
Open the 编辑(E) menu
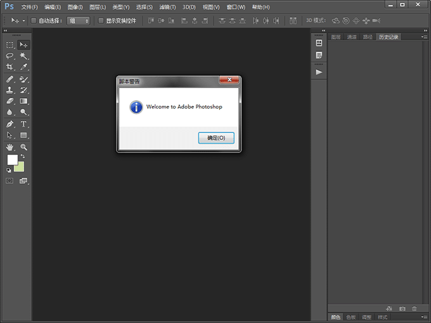click(53, 7)
